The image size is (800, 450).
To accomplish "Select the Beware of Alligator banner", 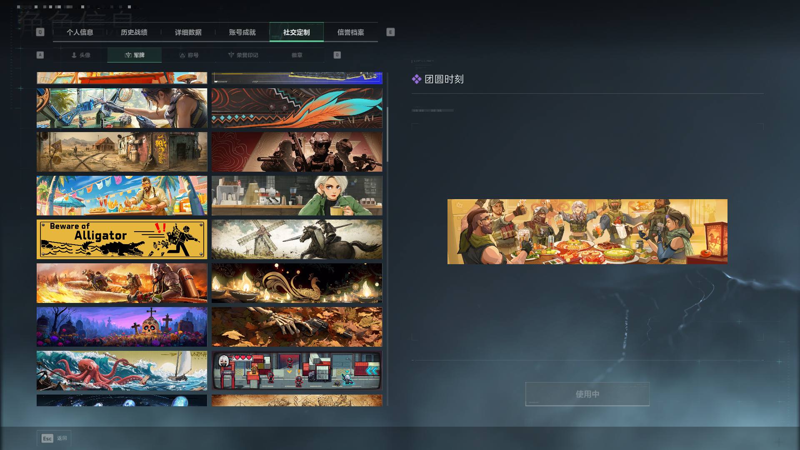I will click(122, 240).
